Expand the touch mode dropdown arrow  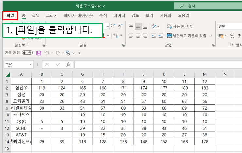point(73,53)
